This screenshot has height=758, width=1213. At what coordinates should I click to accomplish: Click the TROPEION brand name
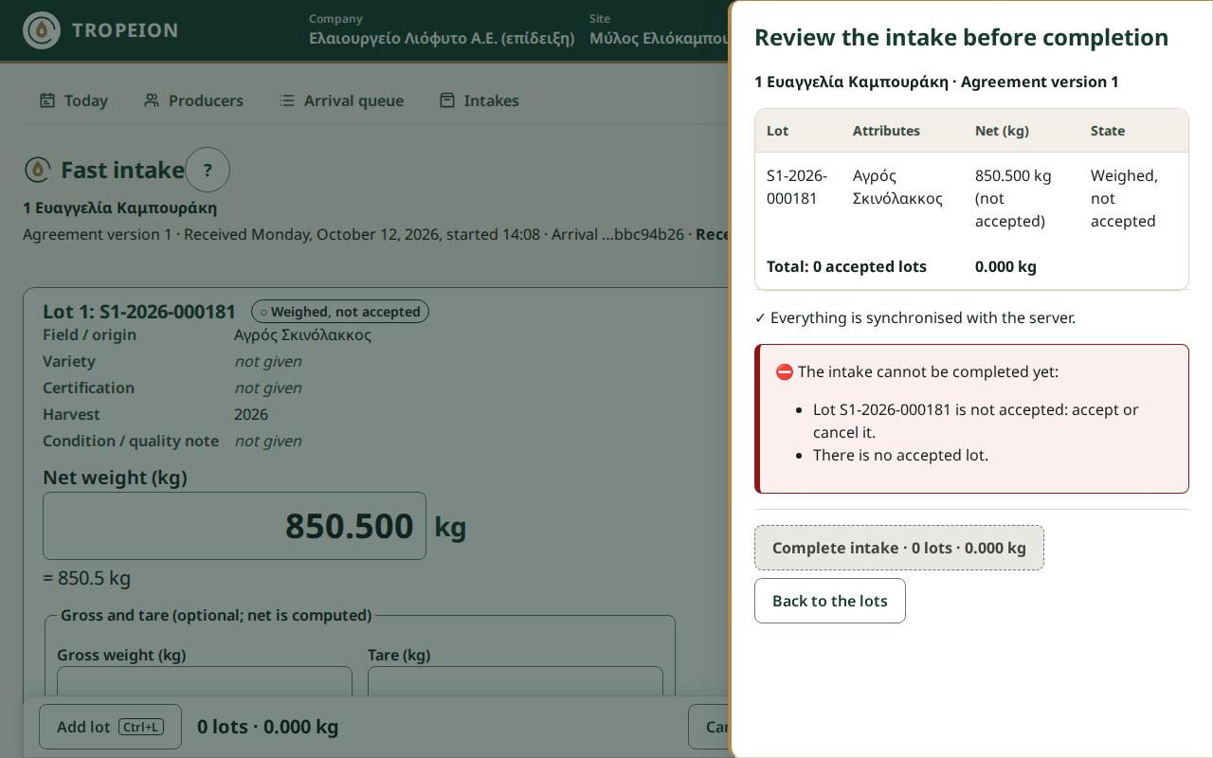coord(125,30)
